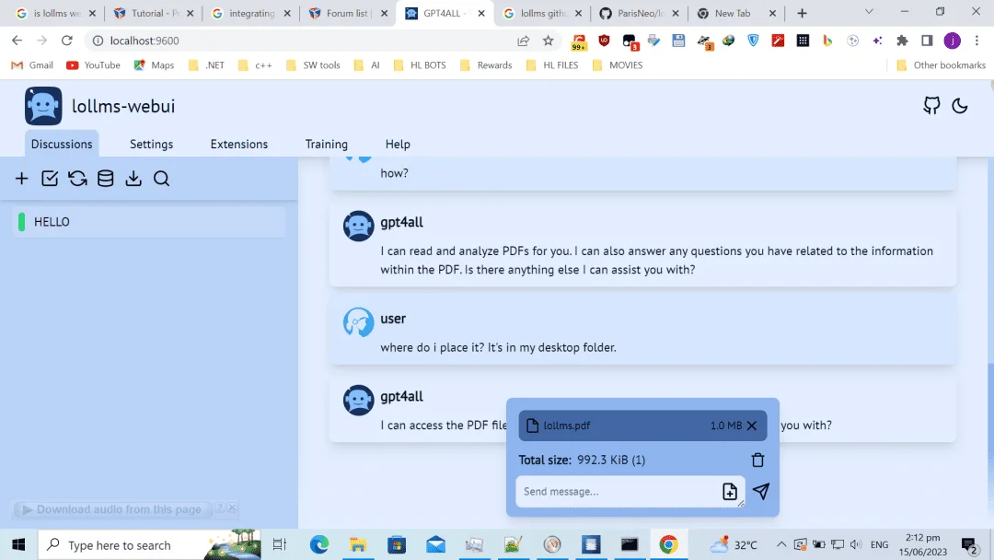Clear all attached files with trash icon
The height and width of the screenshot is (560, 994).
tap(757, 460)
